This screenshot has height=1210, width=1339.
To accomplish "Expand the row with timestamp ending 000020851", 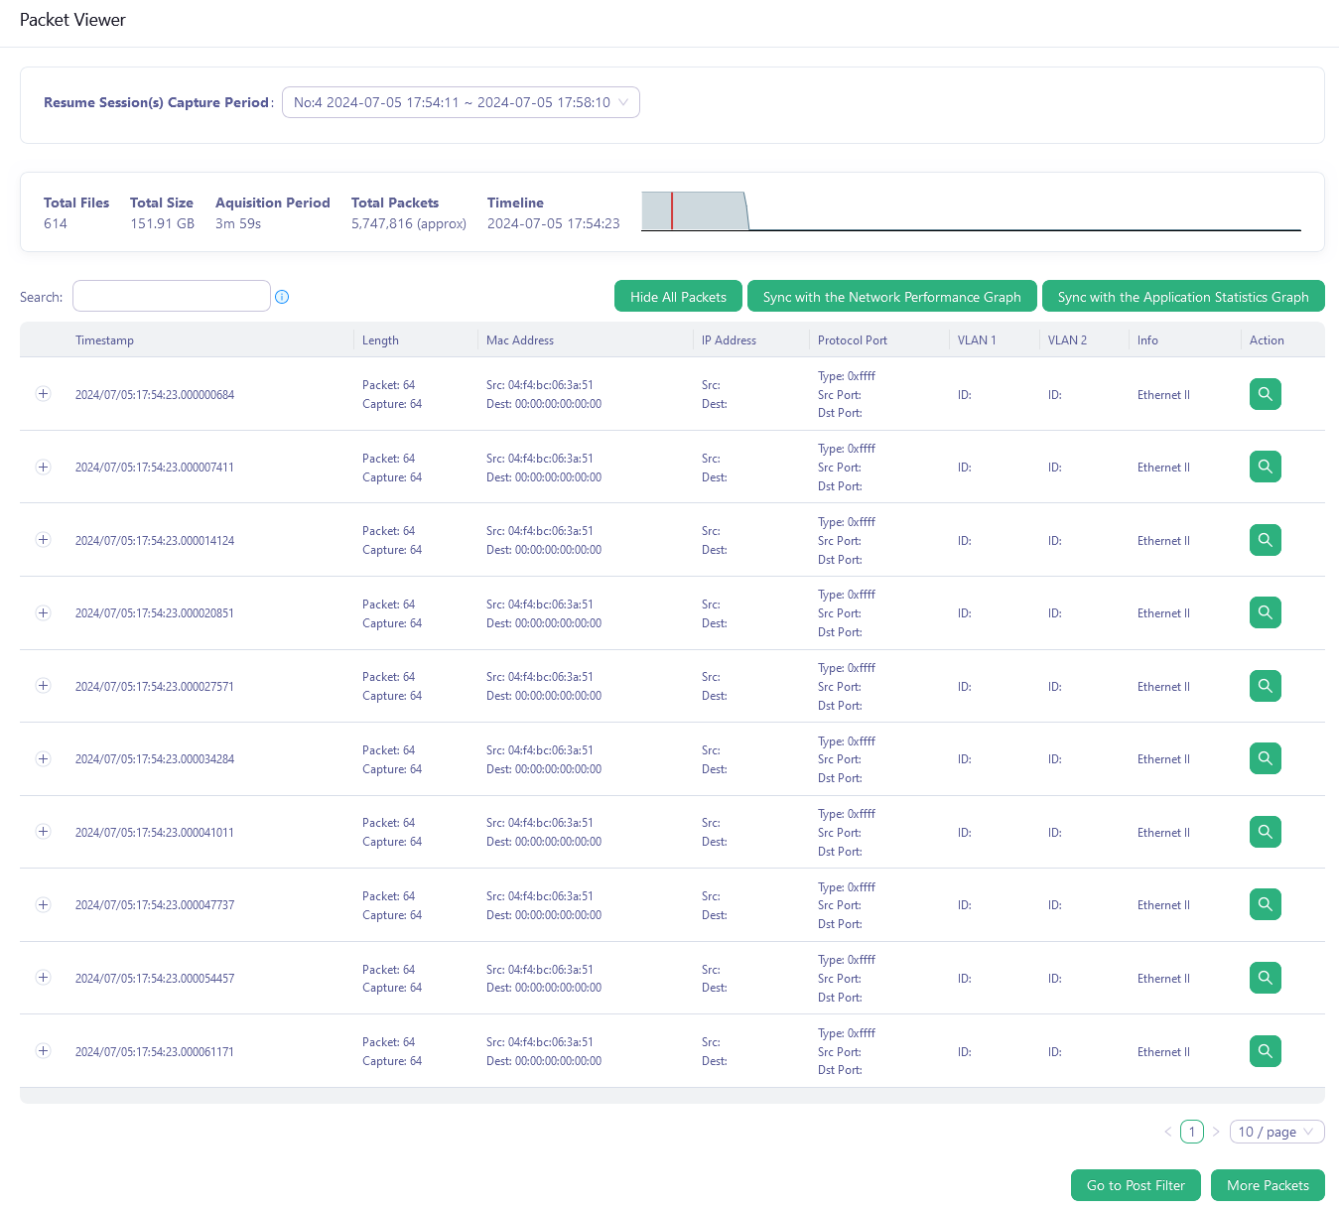I will (x=43, y=612).
